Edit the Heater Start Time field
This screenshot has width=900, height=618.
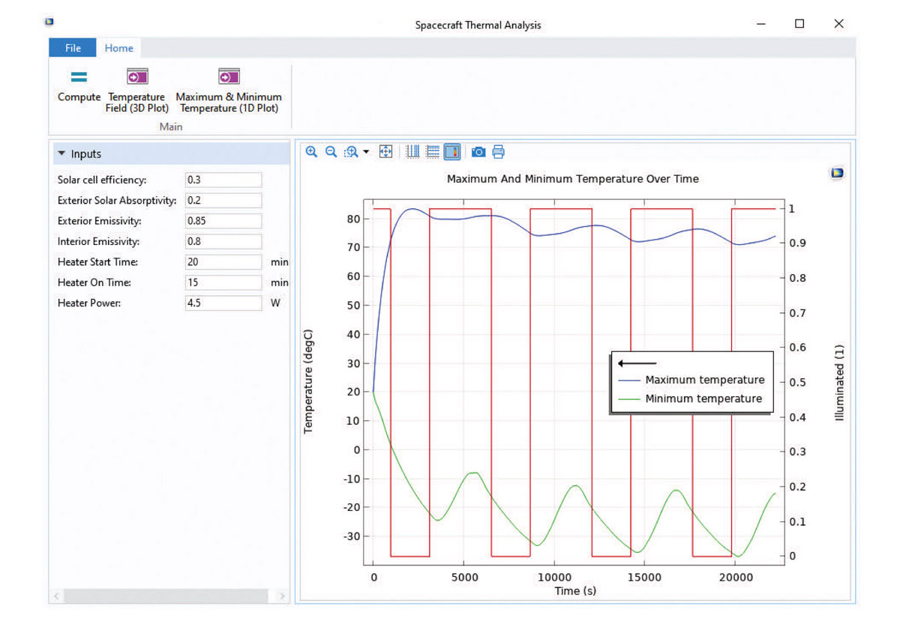[223, 262]
